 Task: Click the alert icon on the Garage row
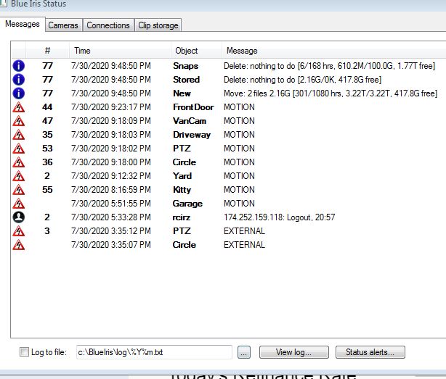pos(18,204)
